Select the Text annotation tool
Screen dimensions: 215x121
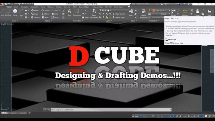[x=69, y=13]
